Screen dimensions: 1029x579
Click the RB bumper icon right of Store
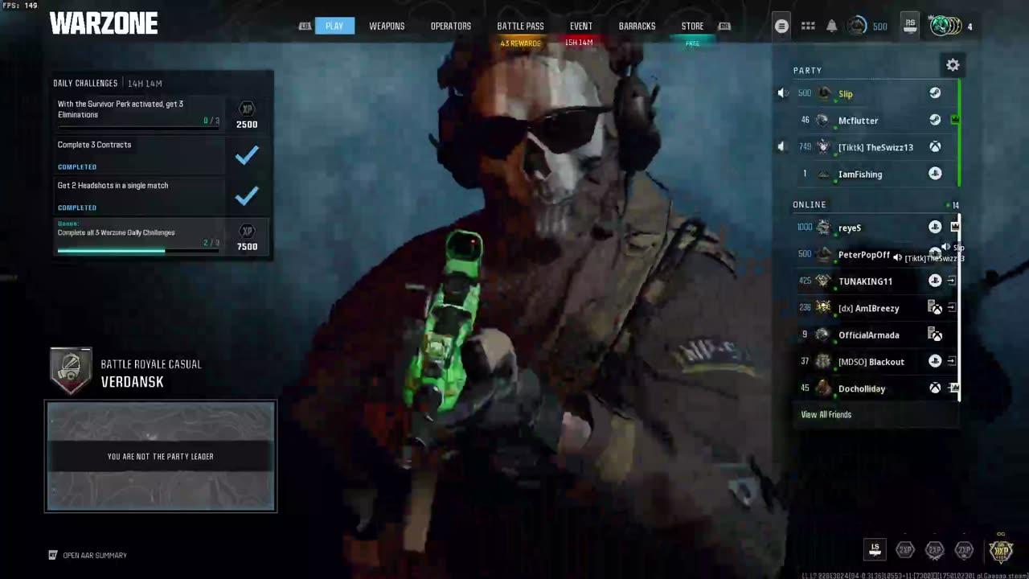[x=724, y=27]
